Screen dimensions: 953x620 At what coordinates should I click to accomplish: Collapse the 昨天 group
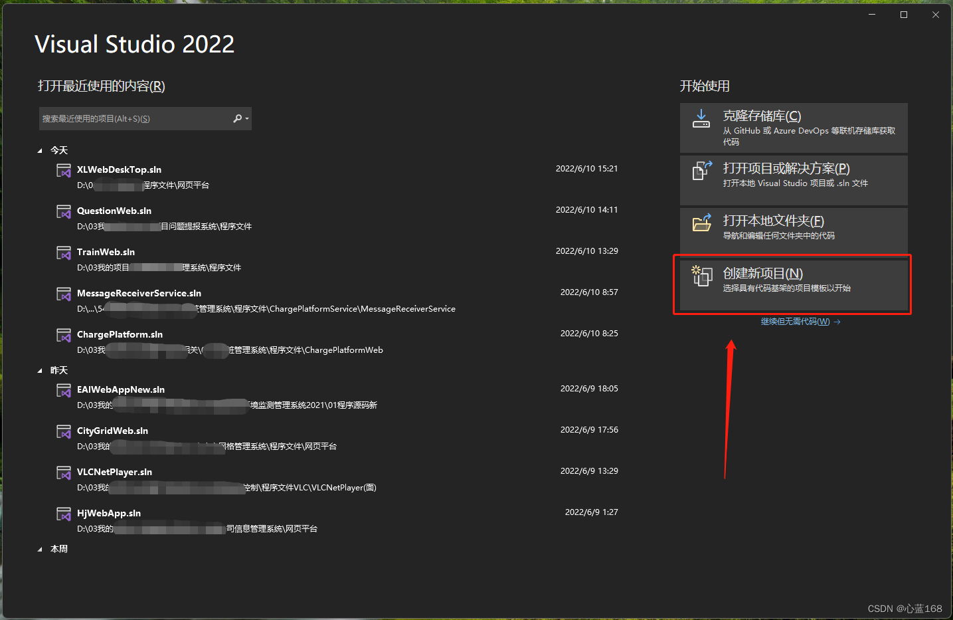(40, 371)
